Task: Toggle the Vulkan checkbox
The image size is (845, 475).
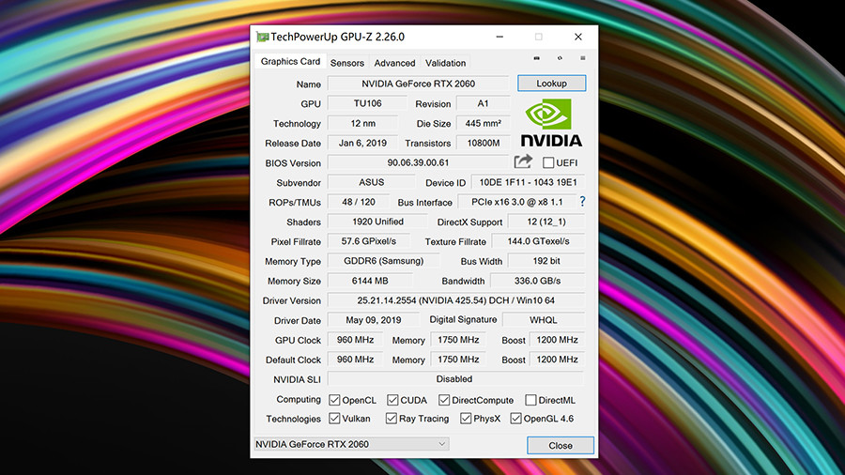Action: point(334,419)
